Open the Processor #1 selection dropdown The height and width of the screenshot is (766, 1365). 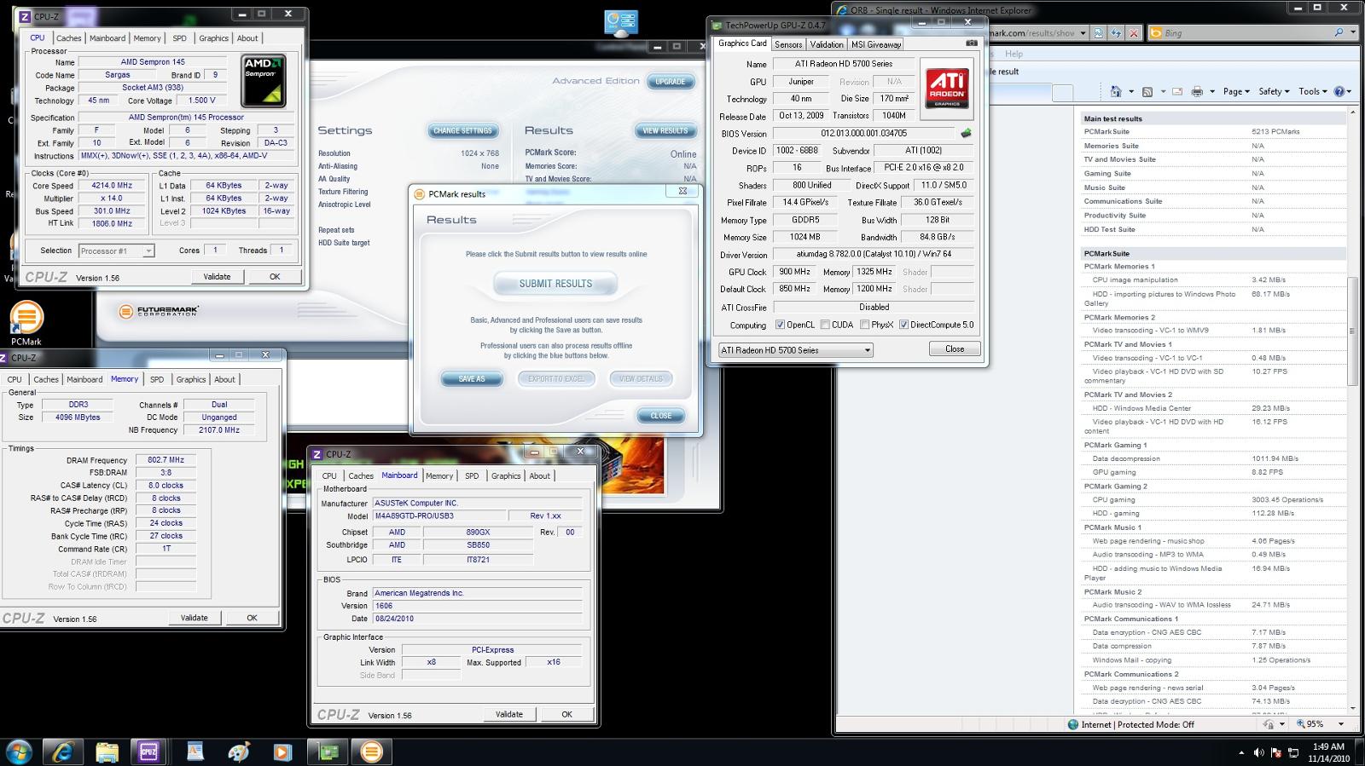click(x=116, y=251)
